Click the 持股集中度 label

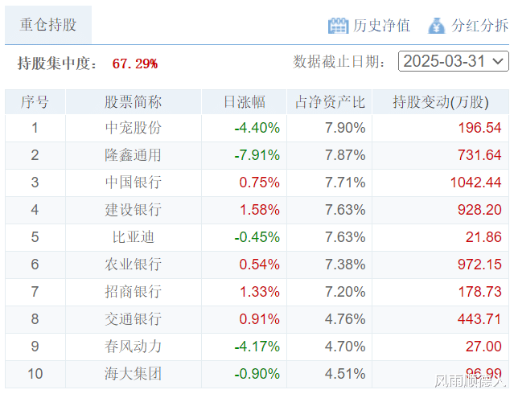(x=57, y=64)
